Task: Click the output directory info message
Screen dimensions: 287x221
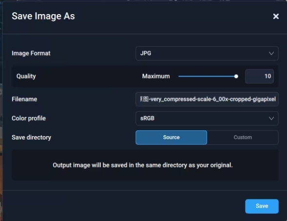Action: click(143, 165)
